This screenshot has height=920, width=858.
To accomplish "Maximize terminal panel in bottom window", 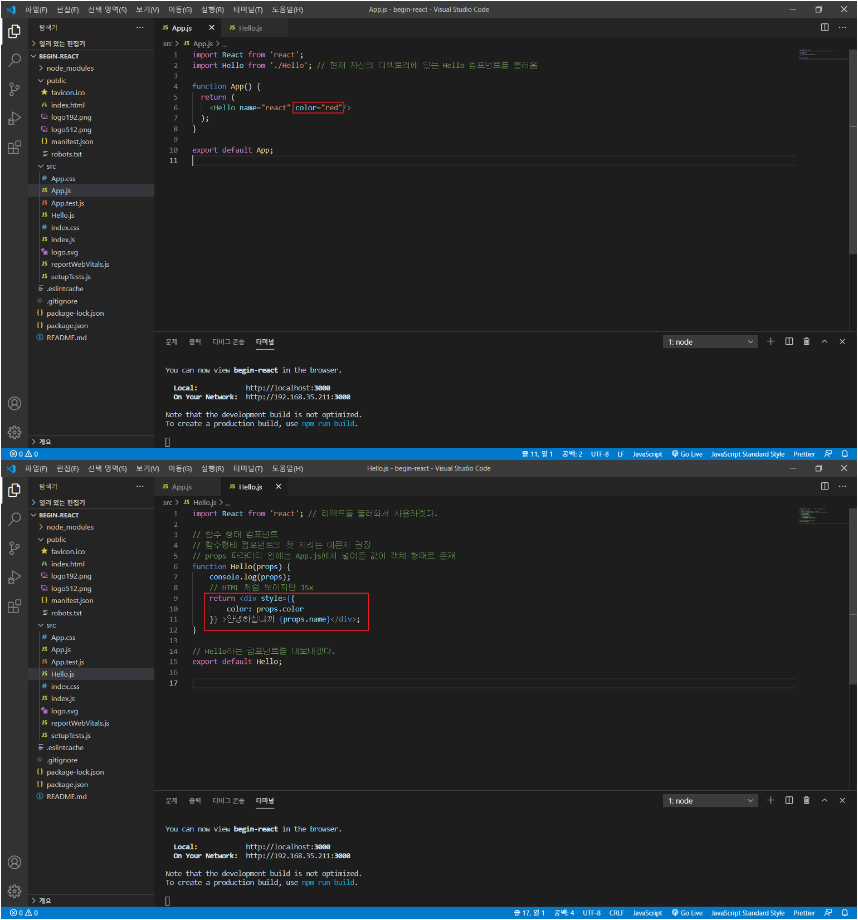I will tap(825, 800).
